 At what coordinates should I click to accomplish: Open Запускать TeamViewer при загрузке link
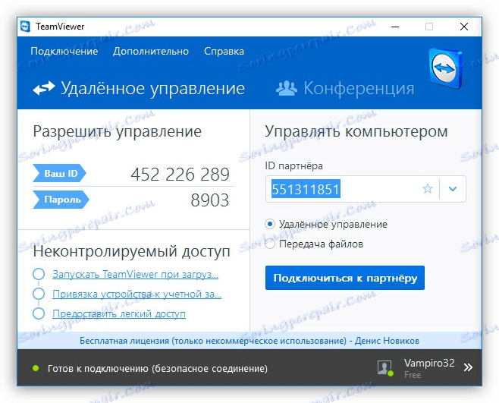[135, 274]
